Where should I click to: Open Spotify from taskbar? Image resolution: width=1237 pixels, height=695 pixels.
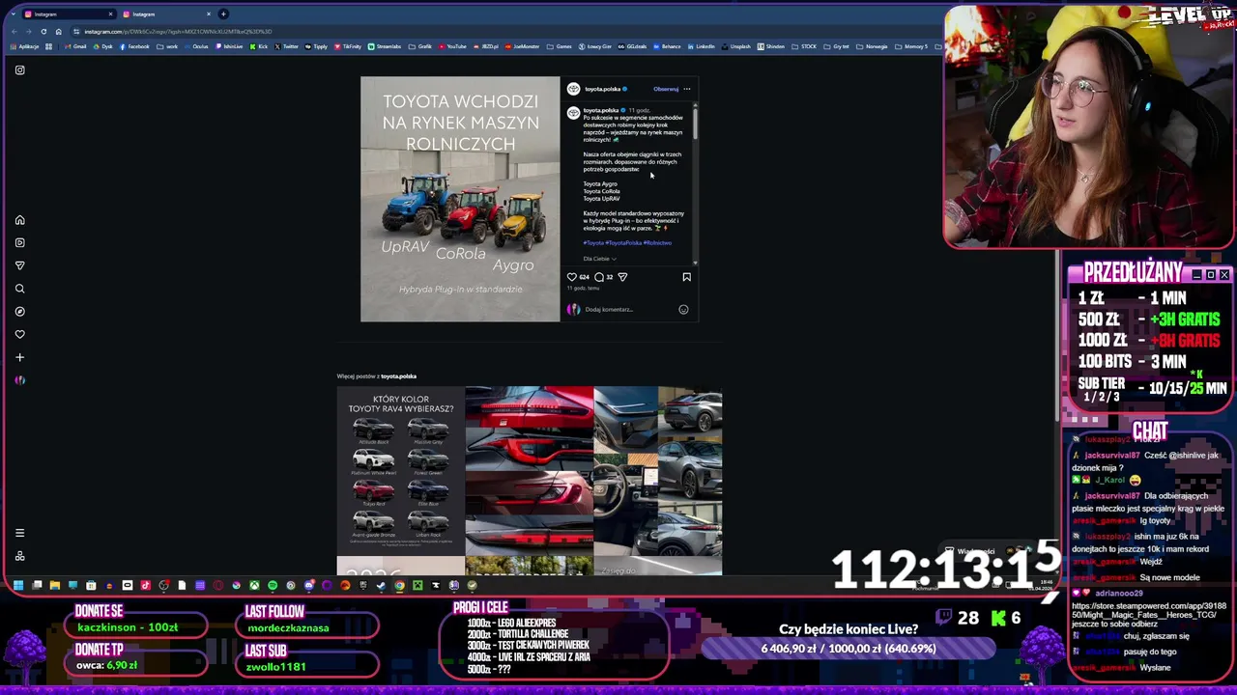pyautogui.click(x=273, y=585)
